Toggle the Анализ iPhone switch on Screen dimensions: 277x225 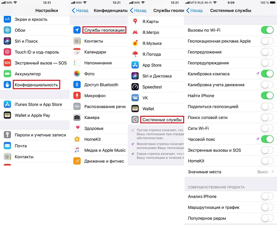tap(267, 196)
